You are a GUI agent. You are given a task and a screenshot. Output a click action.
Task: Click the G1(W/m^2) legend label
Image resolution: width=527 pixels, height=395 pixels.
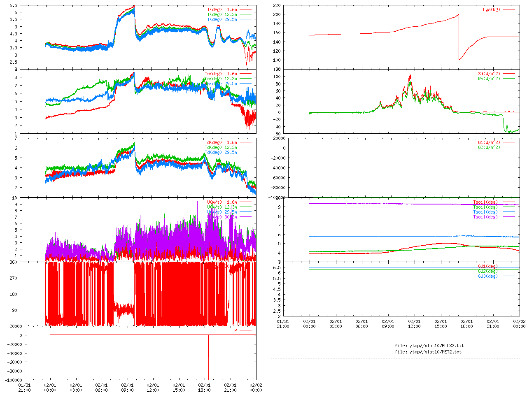pyautogui.click(x=489, y=142)
